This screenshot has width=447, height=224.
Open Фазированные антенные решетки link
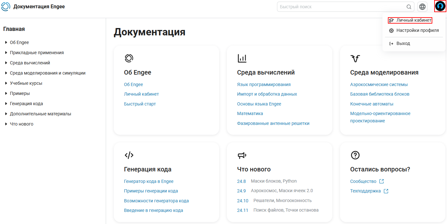coord(273,123)
